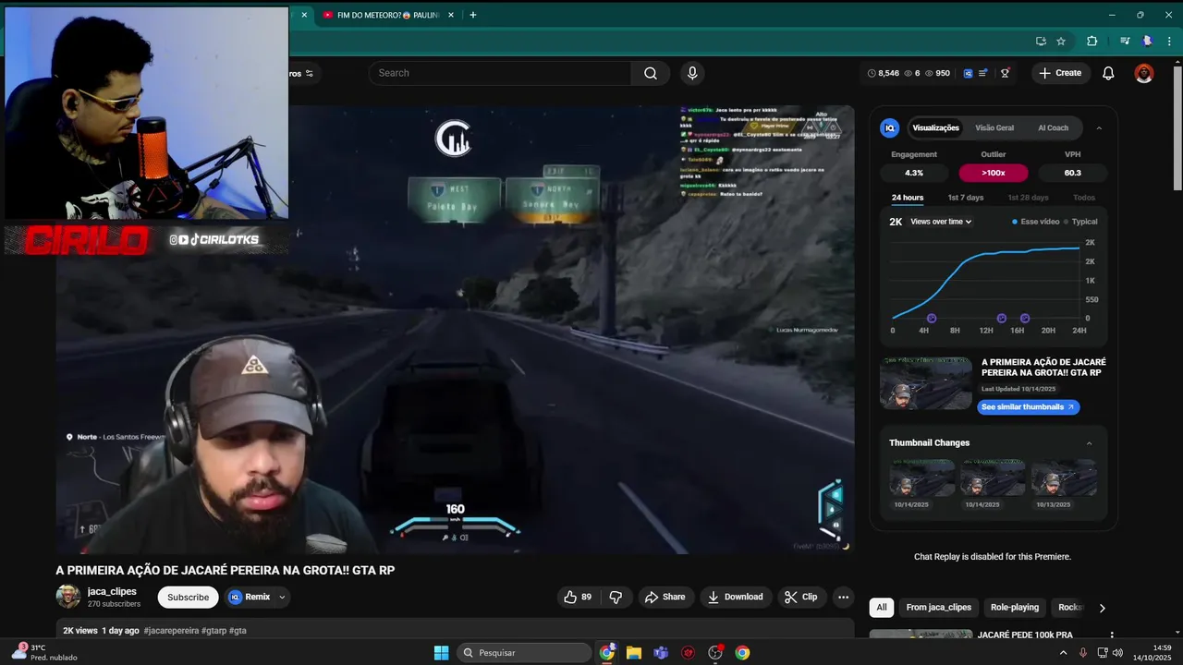This screenshot has width=1183, height=665.
Task: Select the 1st 7 days range
Action: (x=965, y=198)
